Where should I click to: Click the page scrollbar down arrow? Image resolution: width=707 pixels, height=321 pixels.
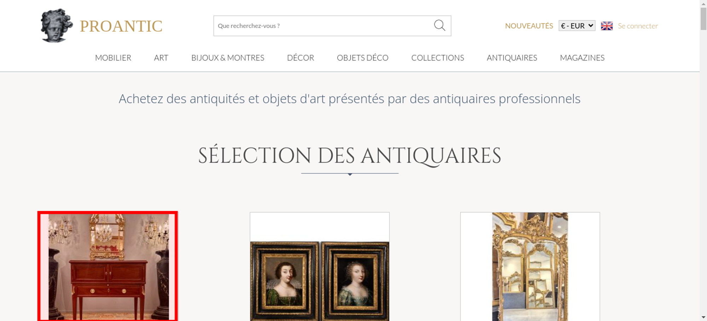pos(703,317)
